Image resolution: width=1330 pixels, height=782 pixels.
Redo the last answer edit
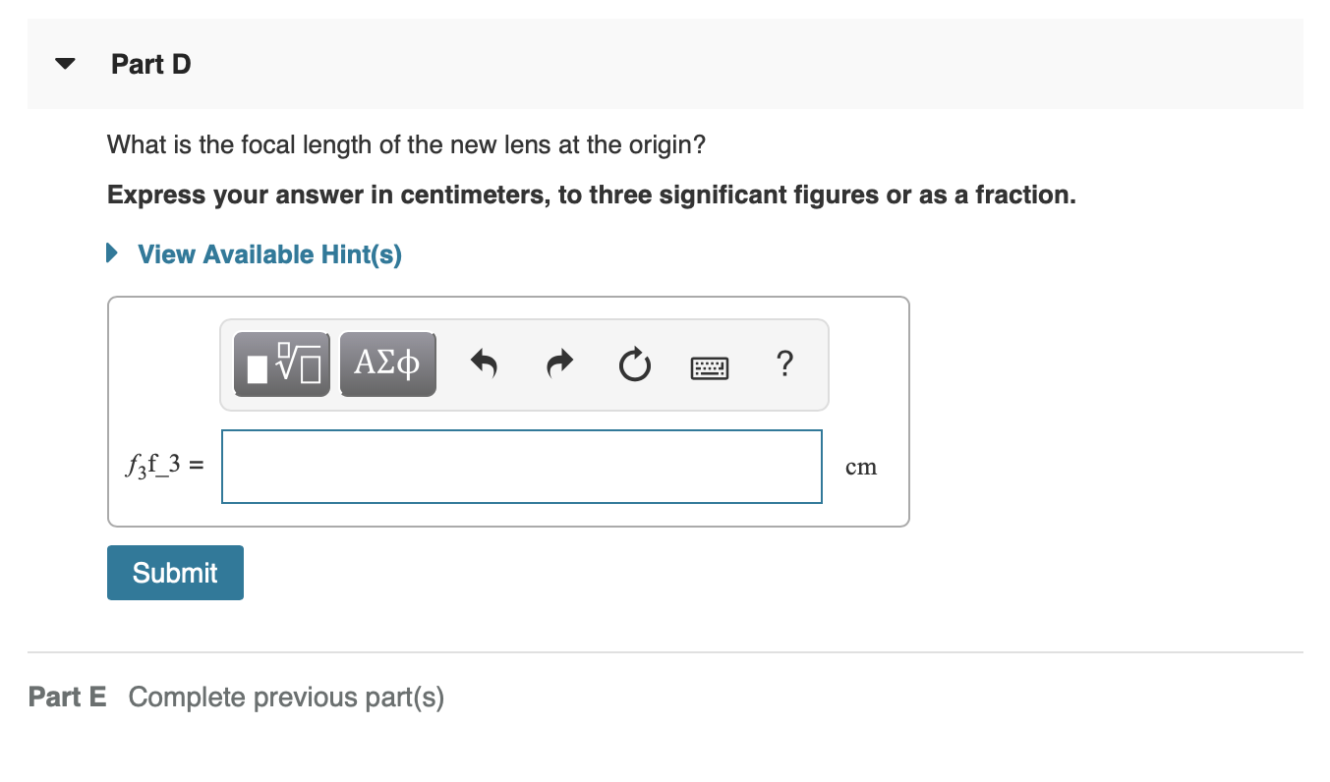(x=559, y=364)
